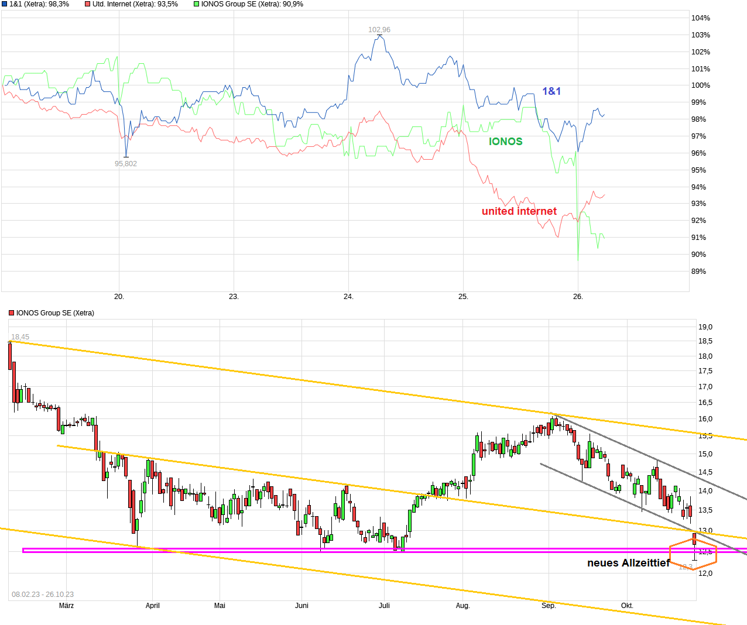Click the '95%' y-axis label
The width and height of the screenshot is (747, 625).
point(699,170)
